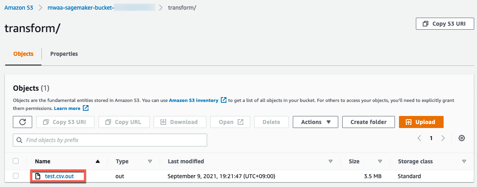The height and width of the screenshot is (187, 477).
Task: Sort by Name column ascending arrow
Action: coord(97,161)
